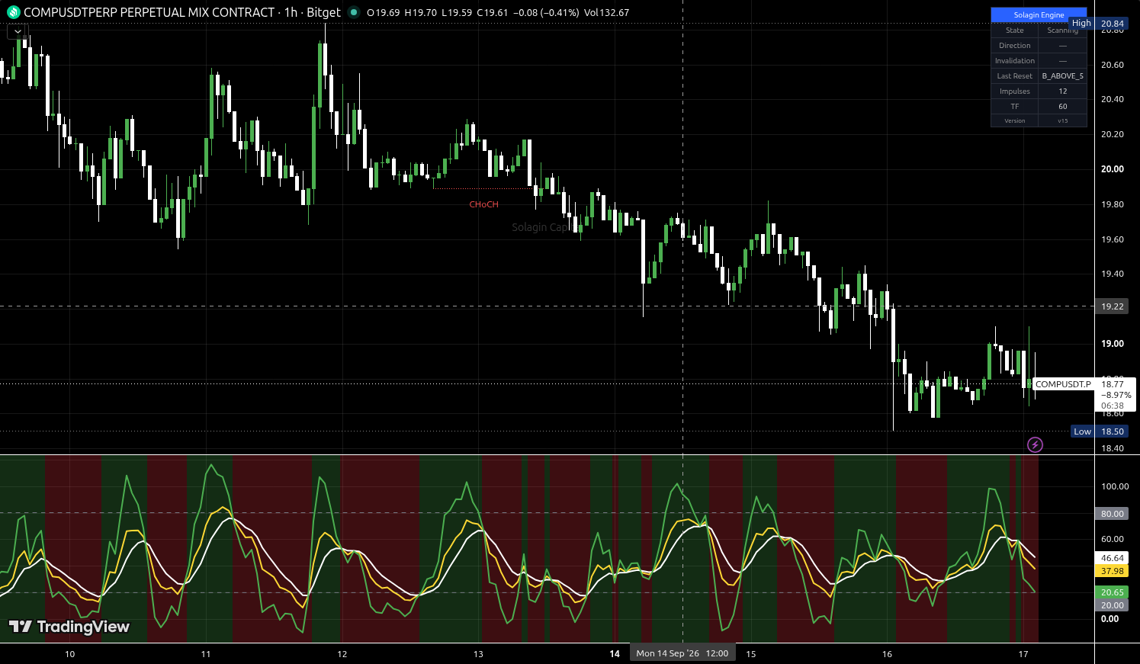
Task: Click date 16 on the time axis
Action: 887,654
